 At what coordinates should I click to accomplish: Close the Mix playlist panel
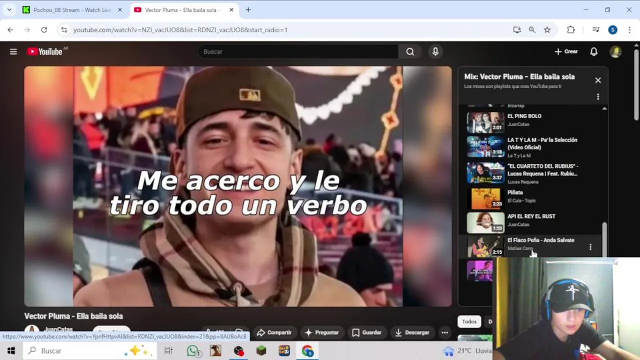598,80
